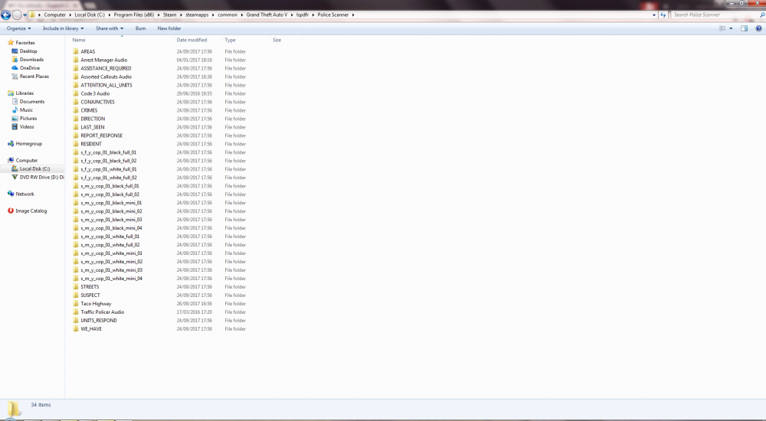Screen dimensions: 766x421
Task: Open the Videos library
Action: tap(27, 126)
